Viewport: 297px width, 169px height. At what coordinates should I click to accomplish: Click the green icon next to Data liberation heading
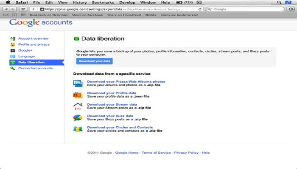pyautogui.click(x=76, y=39)
